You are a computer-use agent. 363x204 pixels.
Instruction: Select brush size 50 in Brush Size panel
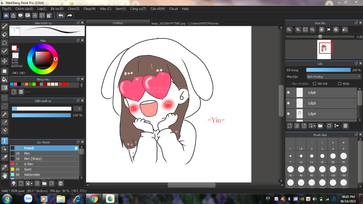click(312, 171)
